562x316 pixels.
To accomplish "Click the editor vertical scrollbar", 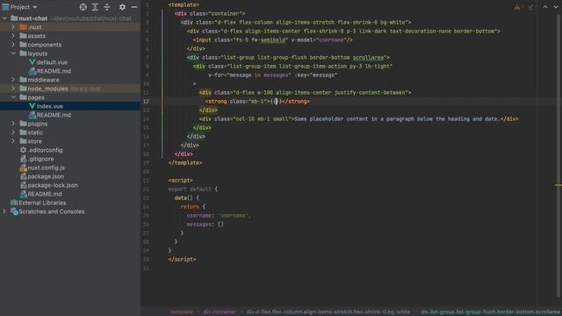I will 559,154.
